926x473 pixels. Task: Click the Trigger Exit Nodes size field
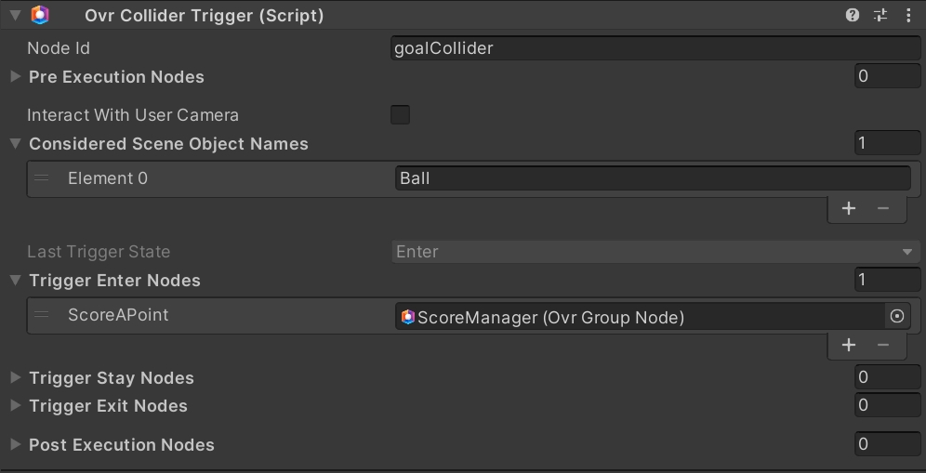tap(887, 405)
